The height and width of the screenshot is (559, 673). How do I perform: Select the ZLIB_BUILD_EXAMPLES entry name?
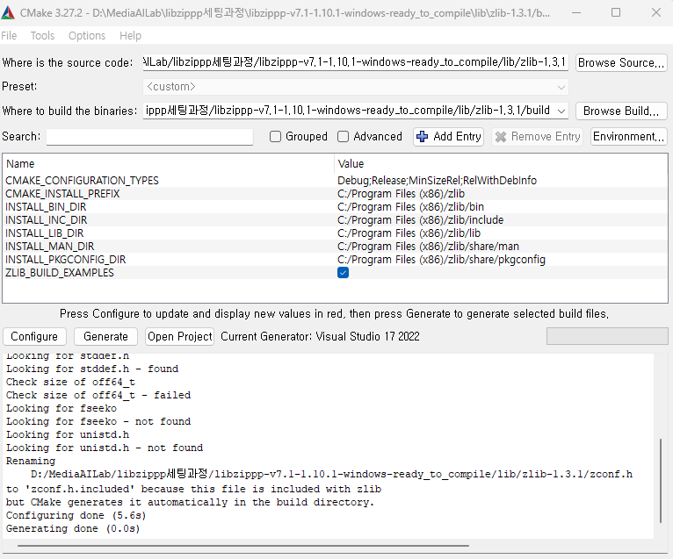(x=60, y=273)
